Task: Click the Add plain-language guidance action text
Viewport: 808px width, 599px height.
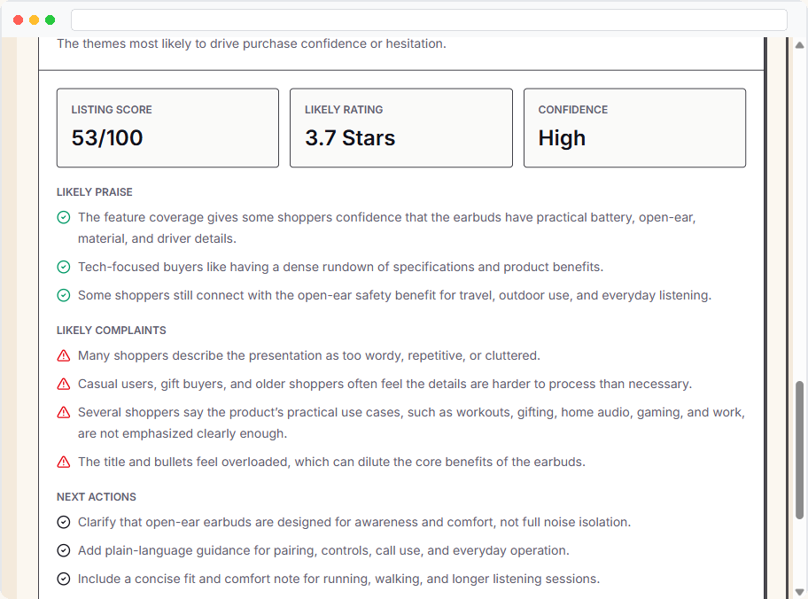Action: pos(323,550)
